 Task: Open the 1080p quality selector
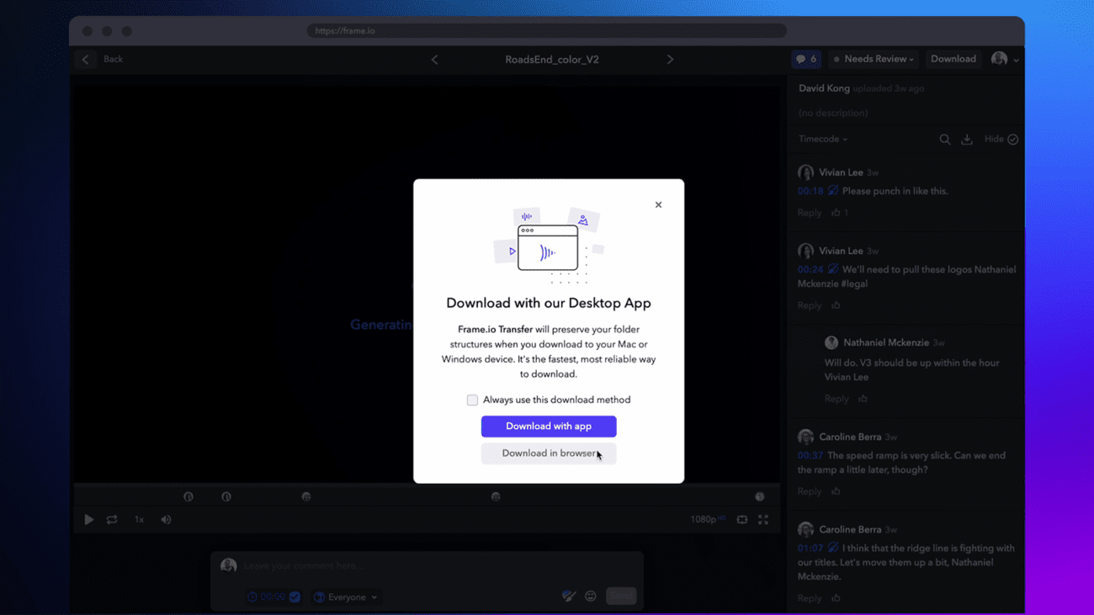tap(707, 519)
